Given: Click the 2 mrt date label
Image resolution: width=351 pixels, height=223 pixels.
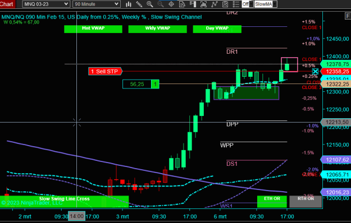Looking at the screenshot, I should coord(25,216).
